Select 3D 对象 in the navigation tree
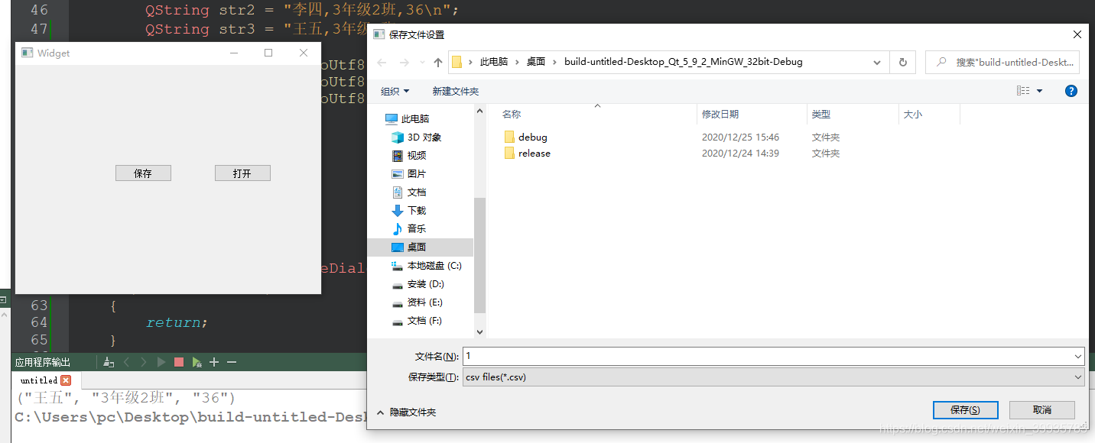The height and width of the screenshot is (443, 1095). (x=416, y=137)
